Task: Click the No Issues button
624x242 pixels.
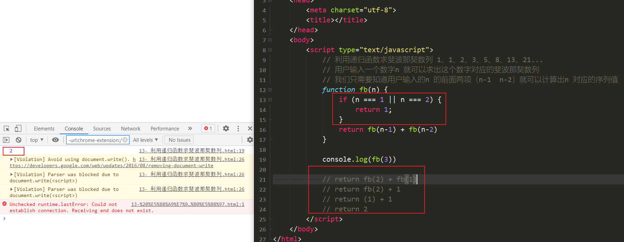Action: [x=180, y=140]
